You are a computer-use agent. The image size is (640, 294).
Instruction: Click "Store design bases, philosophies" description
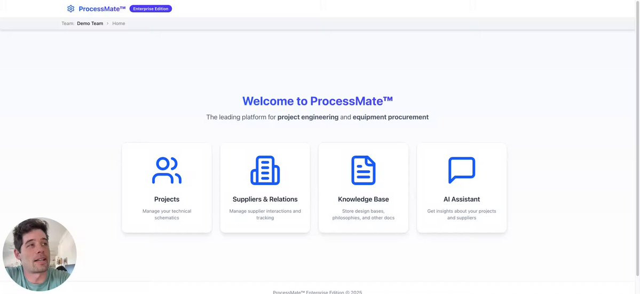(x=364, y=214)
